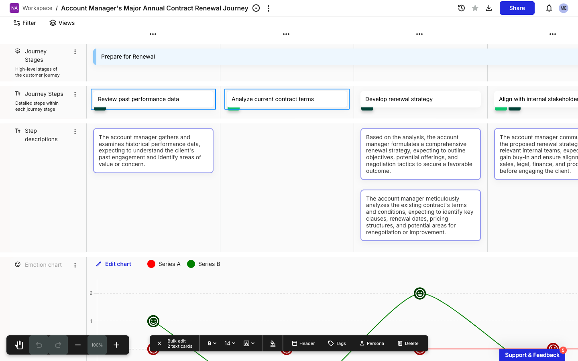Open the NA workspace logo
The image size is (578, 361).
[x=14, y=8]
